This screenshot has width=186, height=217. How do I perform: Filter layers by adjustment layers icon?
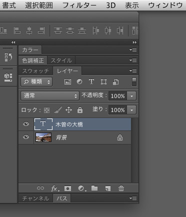(x=79, y=81)
